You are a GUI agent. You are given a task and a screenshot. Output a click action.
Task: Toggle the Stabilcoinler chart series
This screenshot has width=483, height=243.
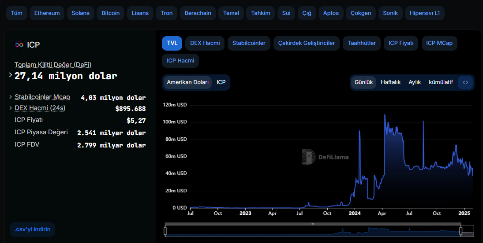[x=249, y=43]
